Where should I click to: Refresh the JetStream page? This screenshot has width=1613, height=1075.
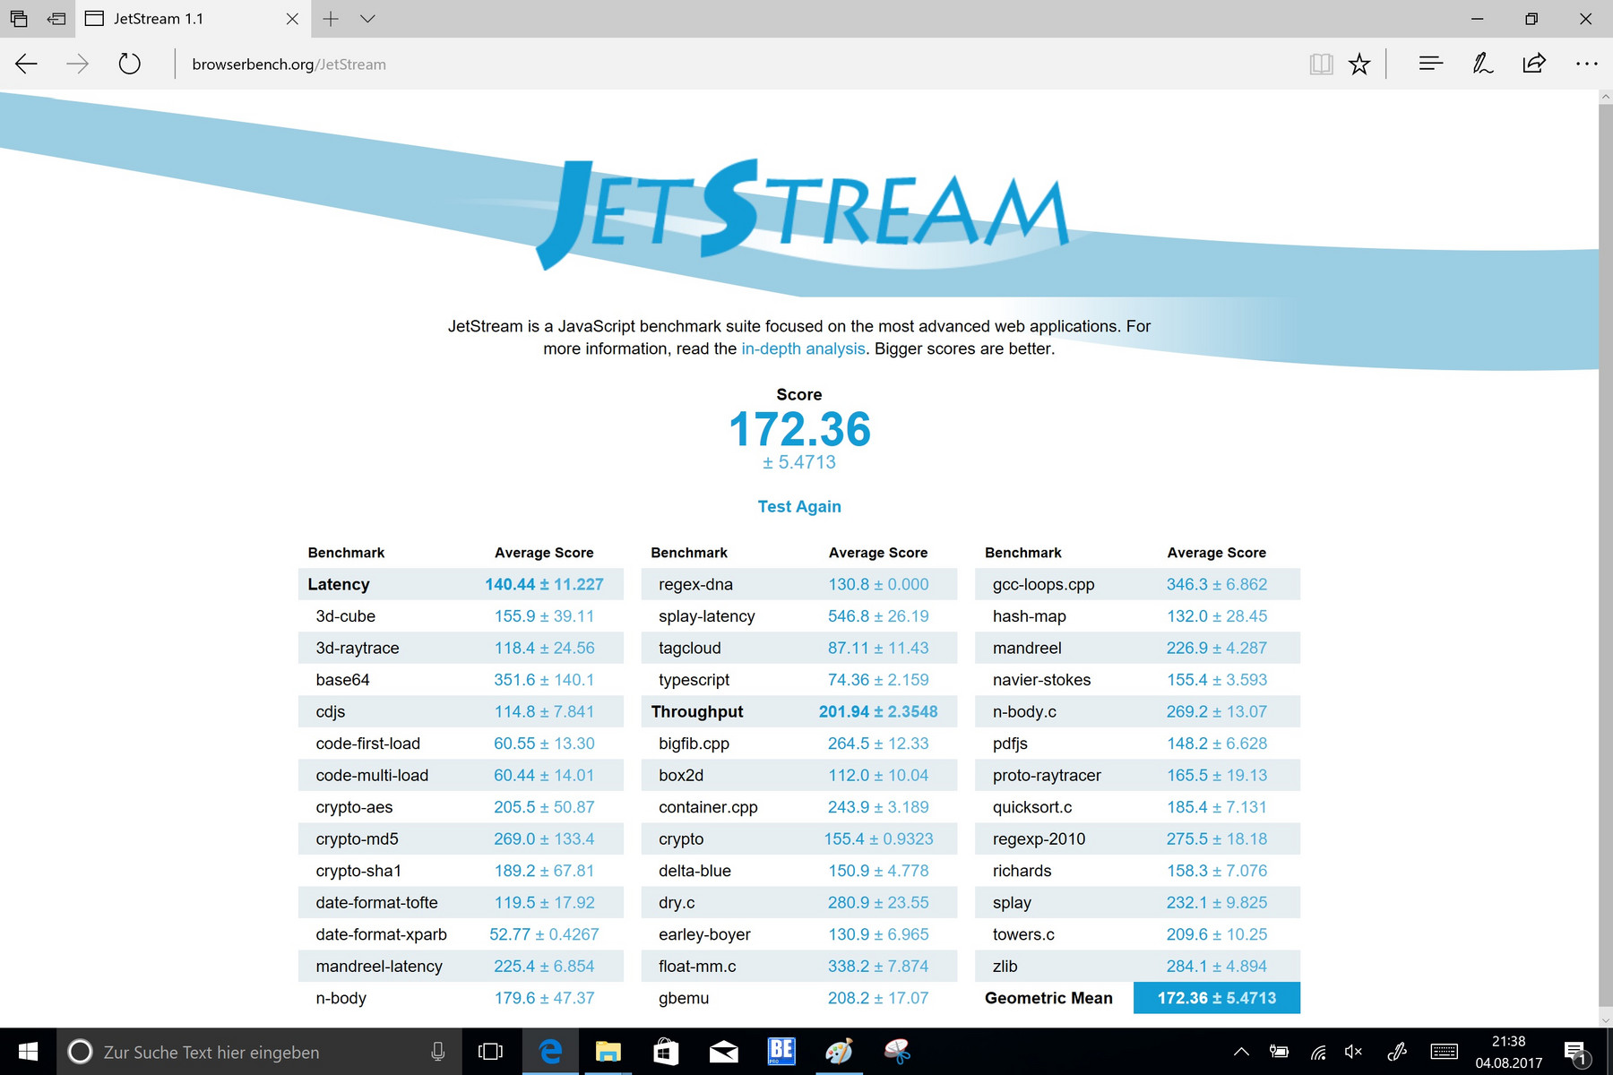tap(130, 64)
